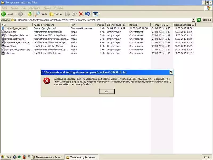Click the Текстовый документ type cell
This screenshot has height=160, width=213.
pyautogui.click(x=82, y=28)
